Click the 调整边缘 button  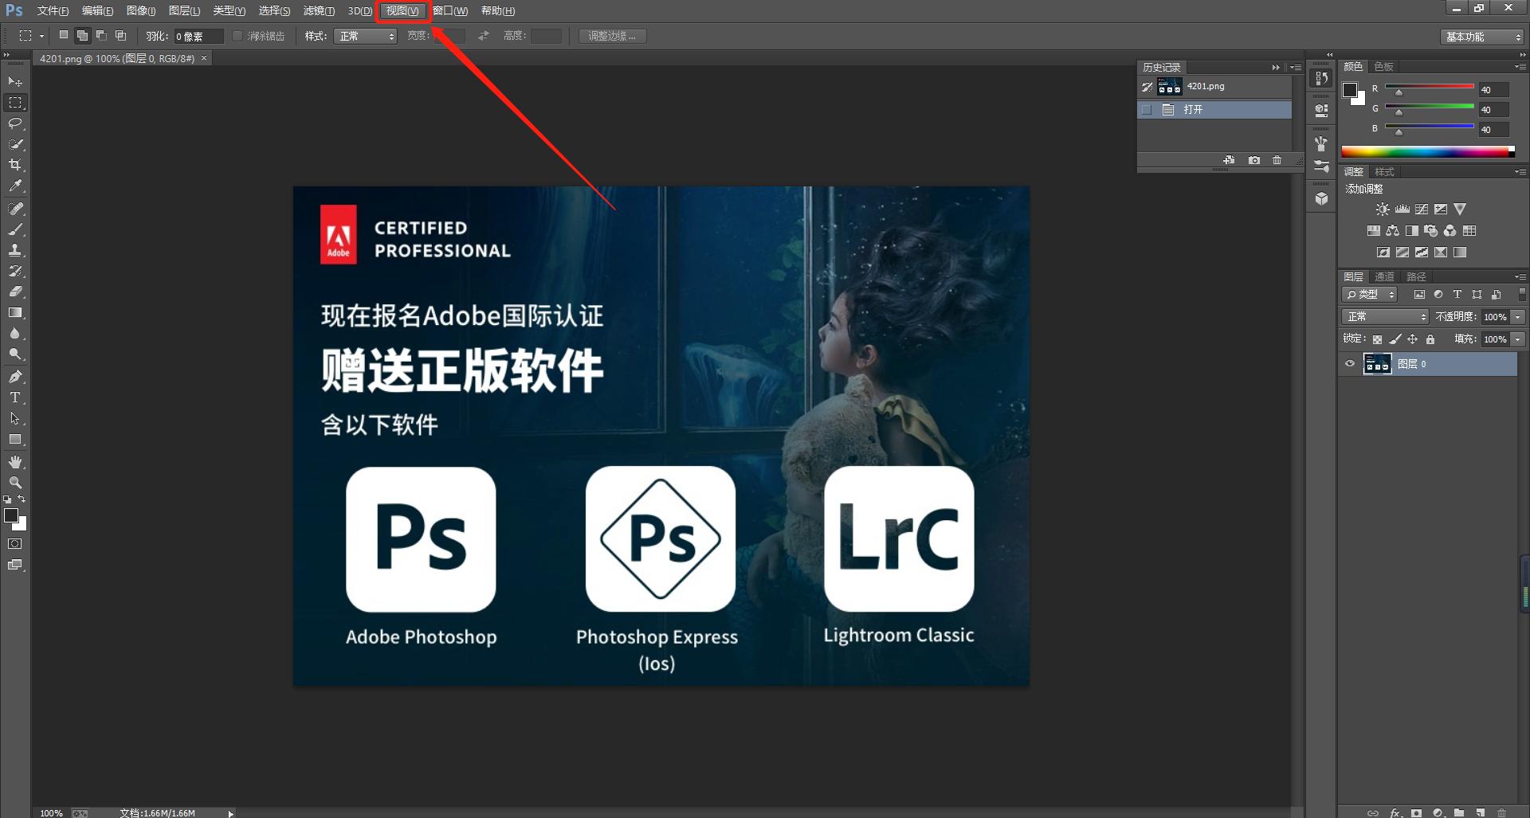612,35
